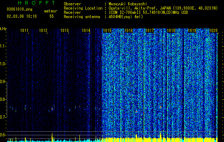Click the date and time 02.03.06 10:10

(x=22, y=16)
